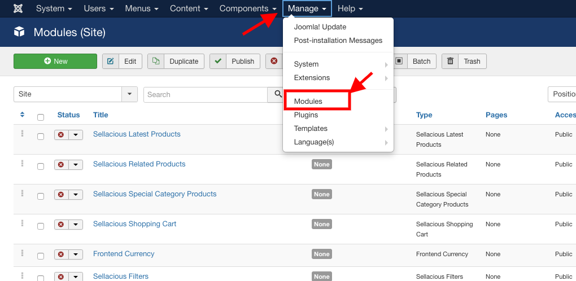Viewport: 576px width, 281px height.
Task: Check the Sellacious Shopping Cart checkbox
Action: (x=41, y=226)
